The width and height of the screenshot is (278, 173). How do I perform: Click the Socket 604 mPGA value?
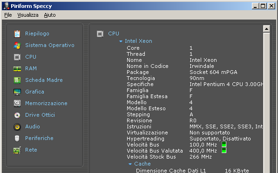pos(213,72)
